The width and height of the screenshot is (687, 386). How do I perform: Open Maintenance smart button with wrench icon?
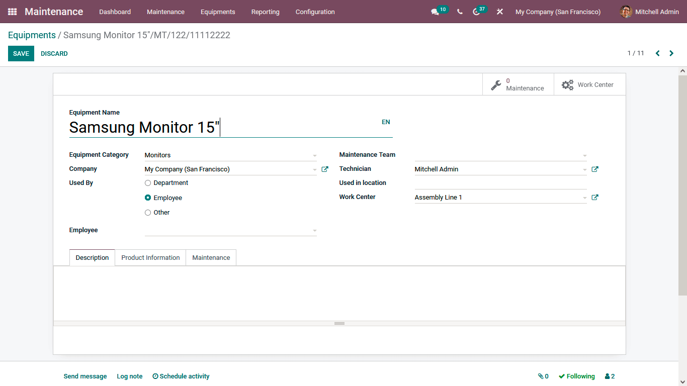click(x=518, y=84)
